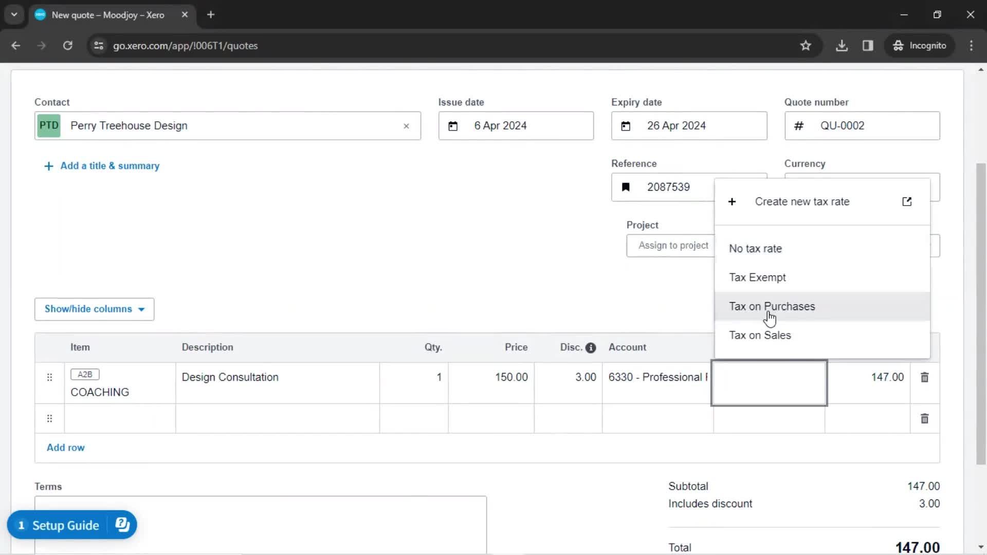Grab the drag handle of COACHING row

pyautogui.click(x=49, y=377)
